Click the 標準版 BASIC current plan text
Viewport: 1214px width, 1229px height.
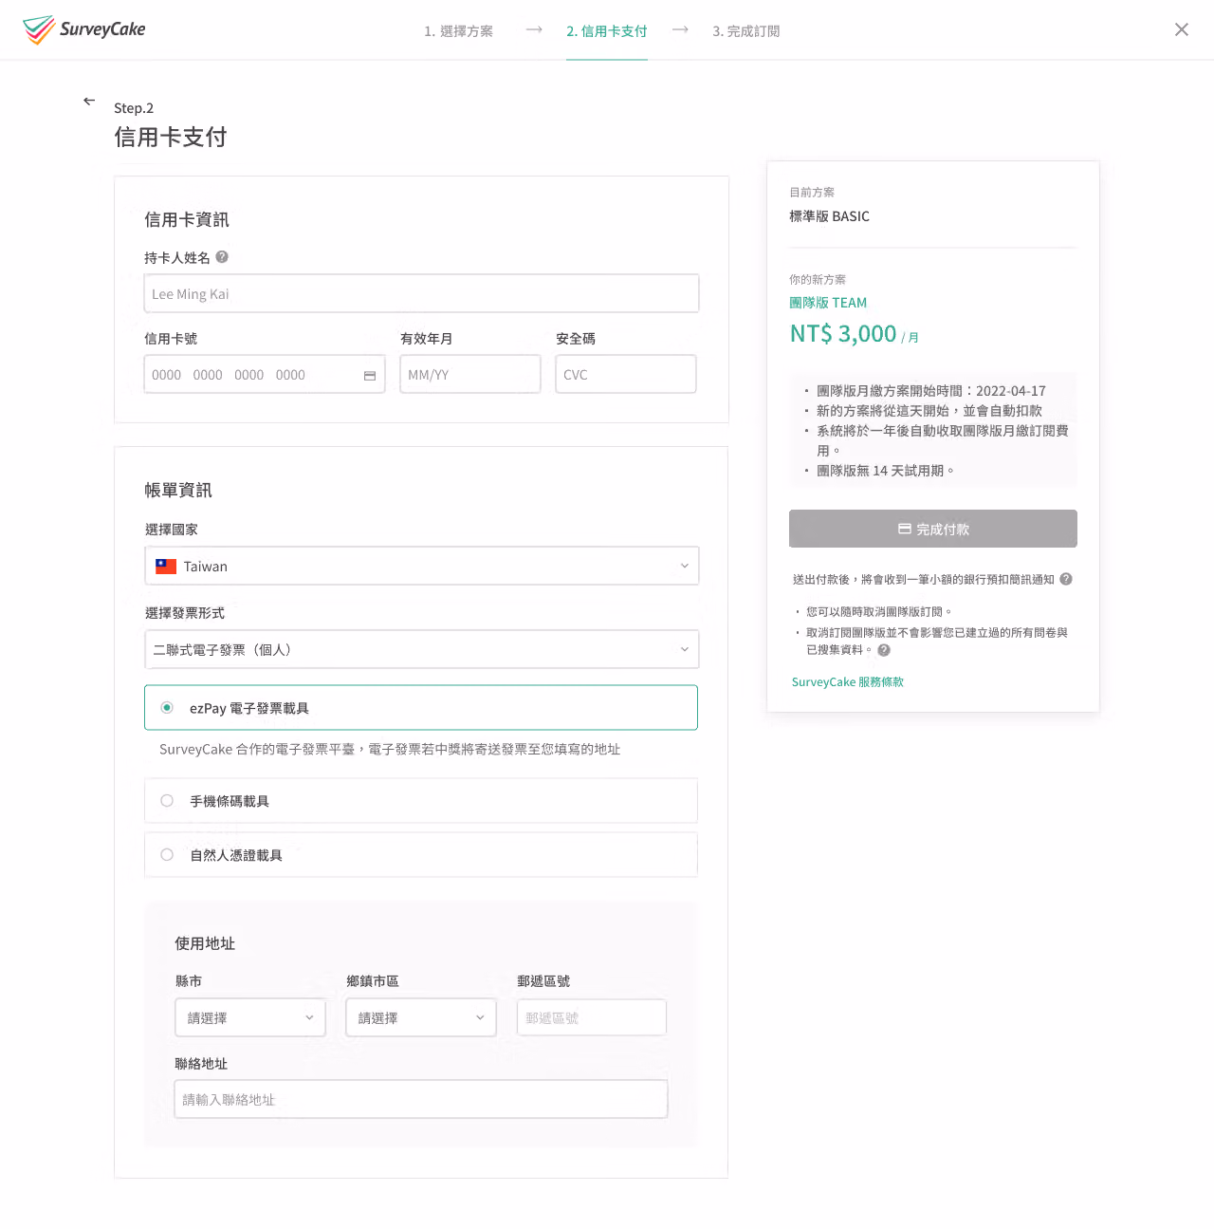pos(830,216)
